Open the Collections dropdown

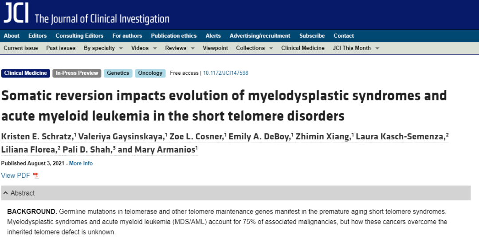click(254, 48)
